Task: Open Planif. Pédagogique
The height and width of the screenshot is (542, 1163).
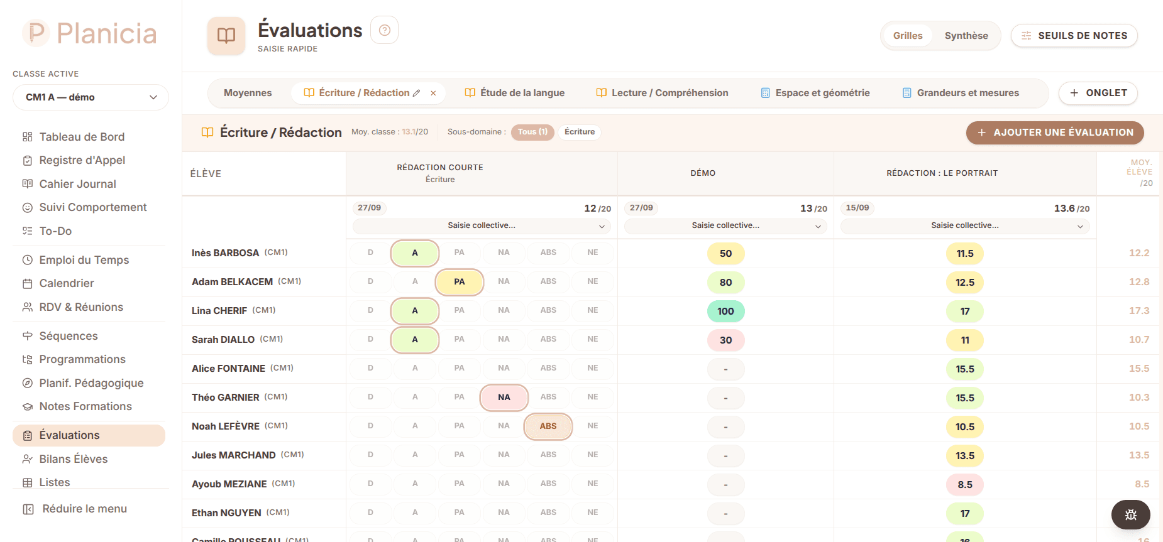Action: click(89, 383)
